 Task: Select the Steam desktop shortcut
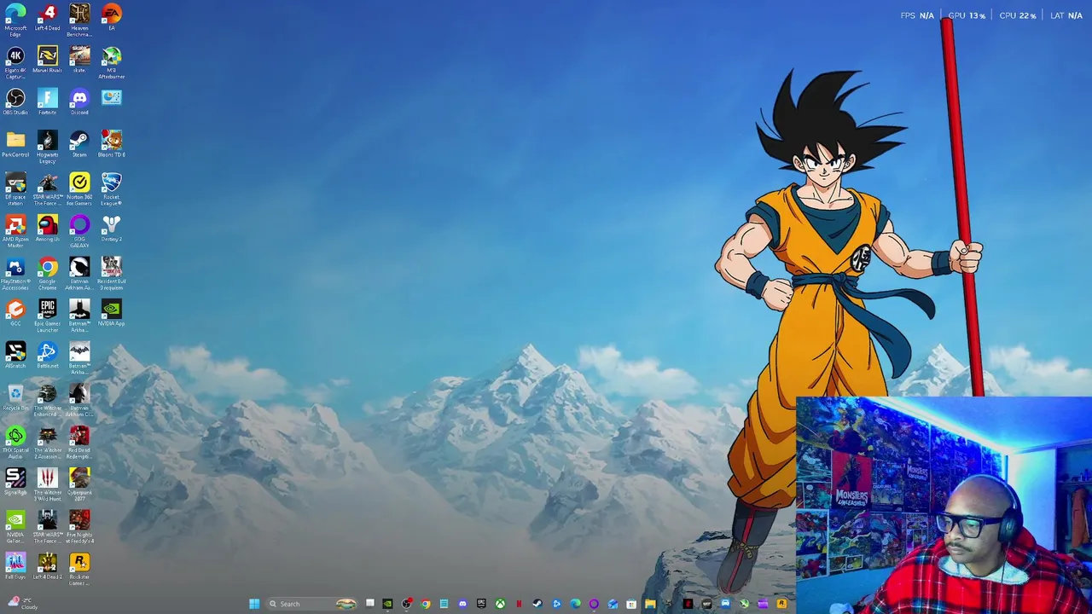[79, 144]
